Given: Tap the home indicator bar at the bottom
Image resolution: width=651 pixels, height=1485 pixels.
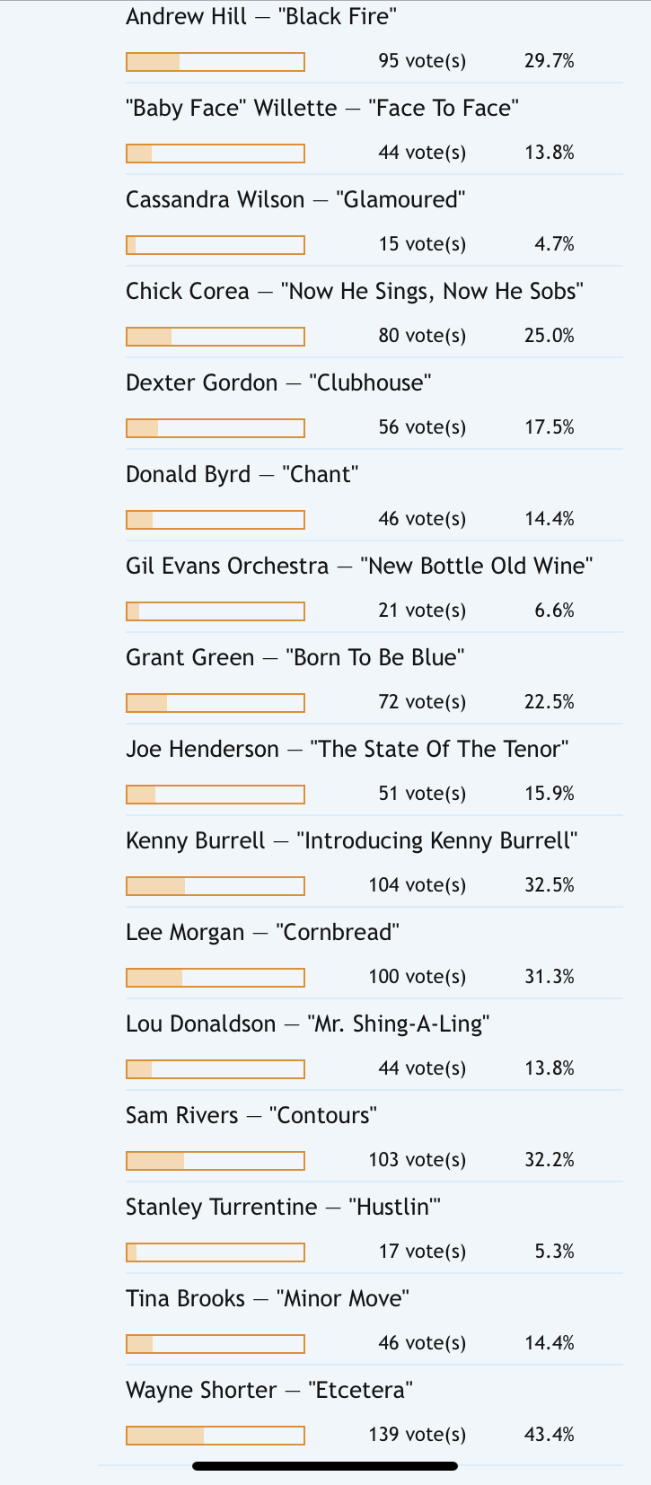Looking at the screenshot, I should [x=325, y=1466].
